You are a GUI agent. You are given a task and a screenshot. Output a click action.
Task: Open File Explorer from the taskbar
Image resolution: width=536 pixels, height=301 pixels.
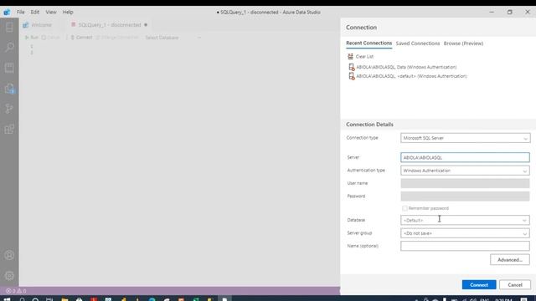point(64,299)
